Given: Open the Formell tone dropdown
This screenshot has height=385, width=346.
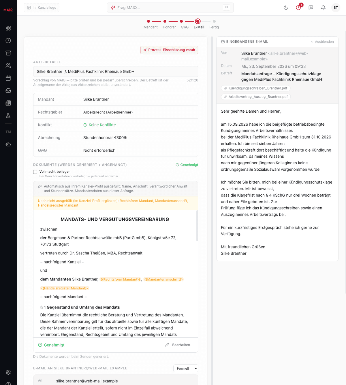Looking at the screenshot, I should [186, 369].
